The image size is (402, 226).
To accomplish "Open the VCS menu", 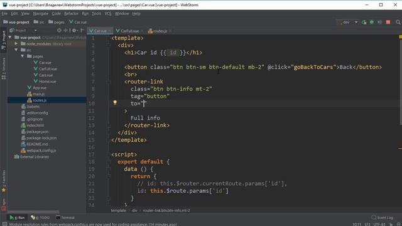I will (108, 14).
